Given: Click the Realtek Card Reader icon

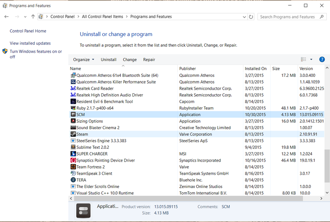Looking at the screenshot, I should tap(73, 88).
